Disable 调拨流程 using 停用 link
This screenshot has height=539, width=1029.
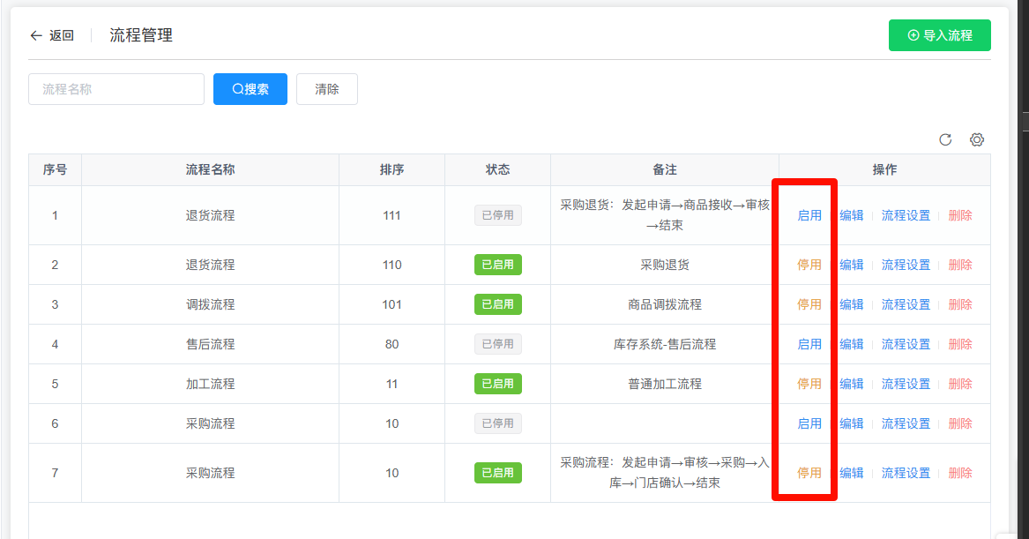[x=809, y=304]
